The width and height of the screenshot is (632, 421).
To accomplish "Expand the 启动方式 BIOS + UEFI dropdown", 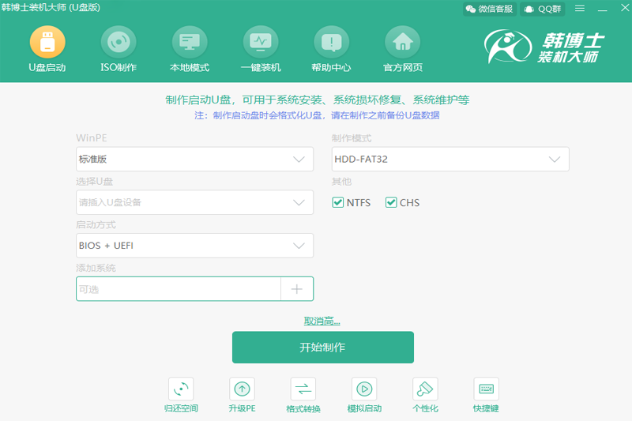I will [x=194, y=246].
